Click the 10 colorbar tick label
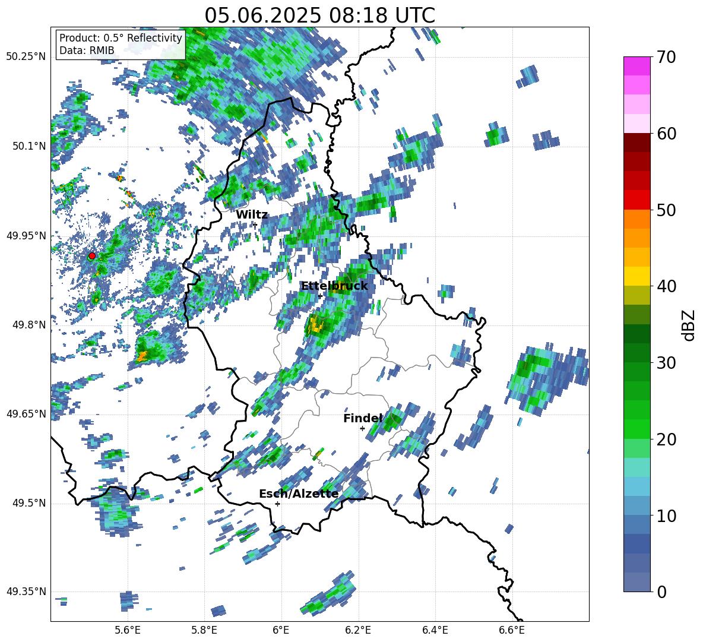 pyautogui.click(x=666, y=516)
